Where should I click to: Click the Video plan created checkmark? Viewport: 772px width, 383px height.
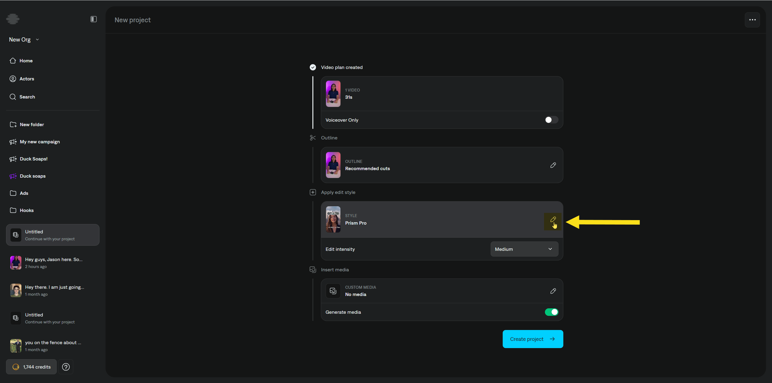(313, 67)
